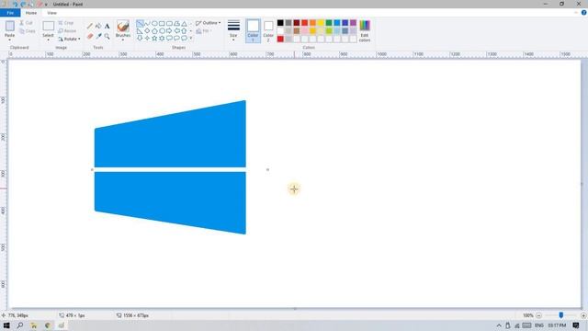This screenshot has width=588, height=331.
Task: Choose the Oval shape
Action: pyautogui.click(x=154, y=23)
